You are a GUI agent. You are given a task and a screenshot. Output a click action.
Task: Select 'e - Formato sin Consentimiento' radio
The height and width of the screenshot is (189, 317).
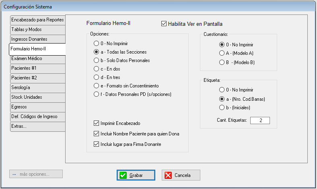coord(96,86)
